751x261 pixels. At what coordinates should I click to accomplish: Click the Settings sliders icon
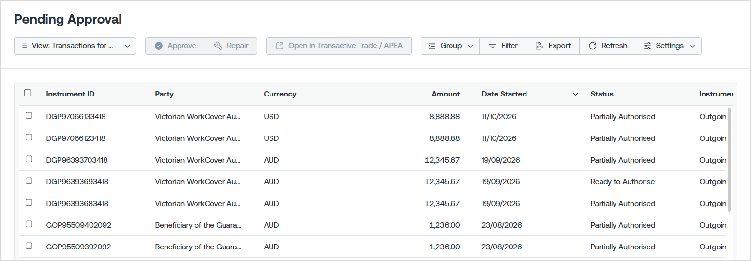tap(647, 46)
